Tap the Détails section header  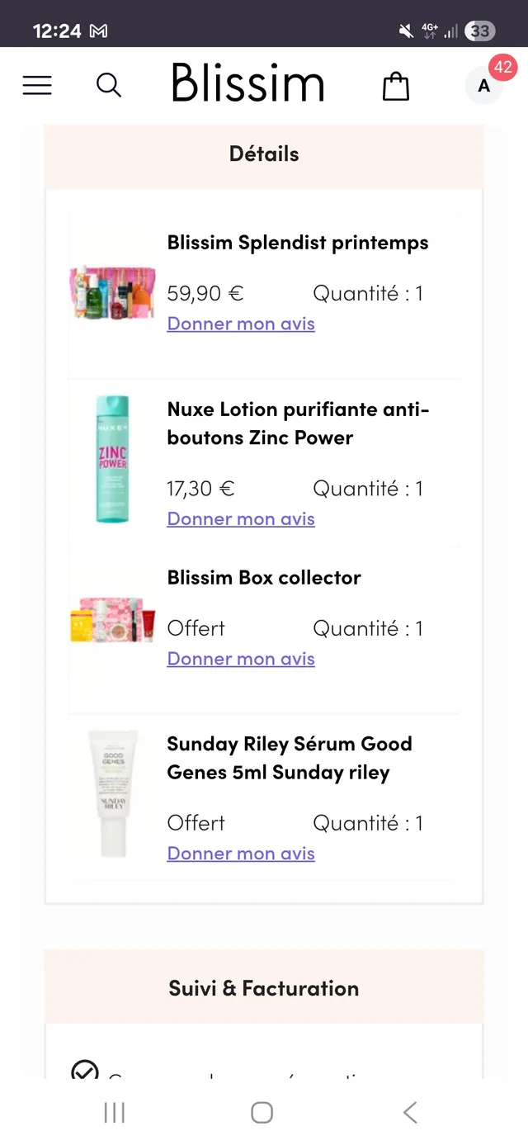[264, 154]
